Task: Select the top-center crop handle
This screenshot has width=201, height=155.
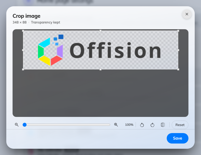Action: pyautogui.click(x=100, y=31)
